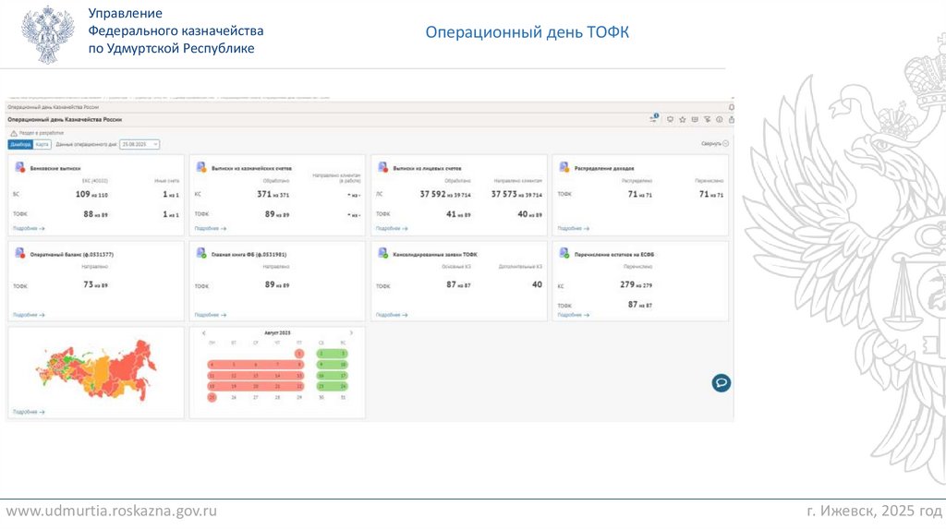Open Подробнее link in Оперативный баланс card
Image resolution: width=946 pixels, height=530 pixels.
click(29, 314)
